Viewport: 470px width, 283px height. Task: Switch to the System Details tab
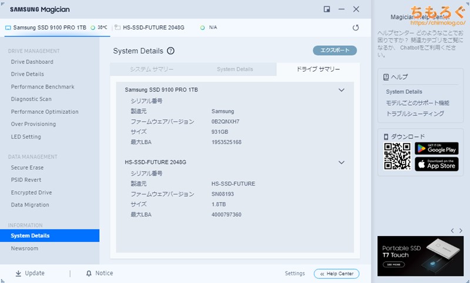[234, 69]
